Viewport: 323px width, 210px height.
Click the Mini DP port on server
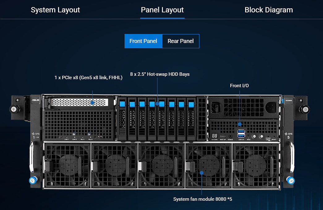pyautogui.click(x=223, y=136)
